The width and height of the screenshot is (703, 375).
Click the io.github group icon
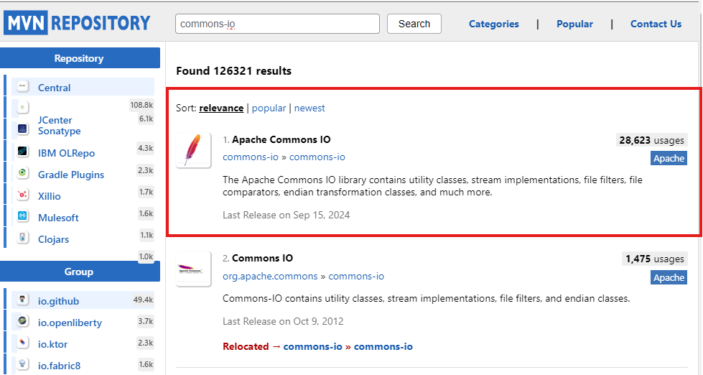23,299
